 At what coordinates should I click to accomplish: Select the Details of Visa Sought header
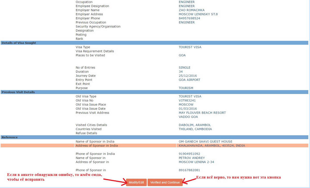19,43
